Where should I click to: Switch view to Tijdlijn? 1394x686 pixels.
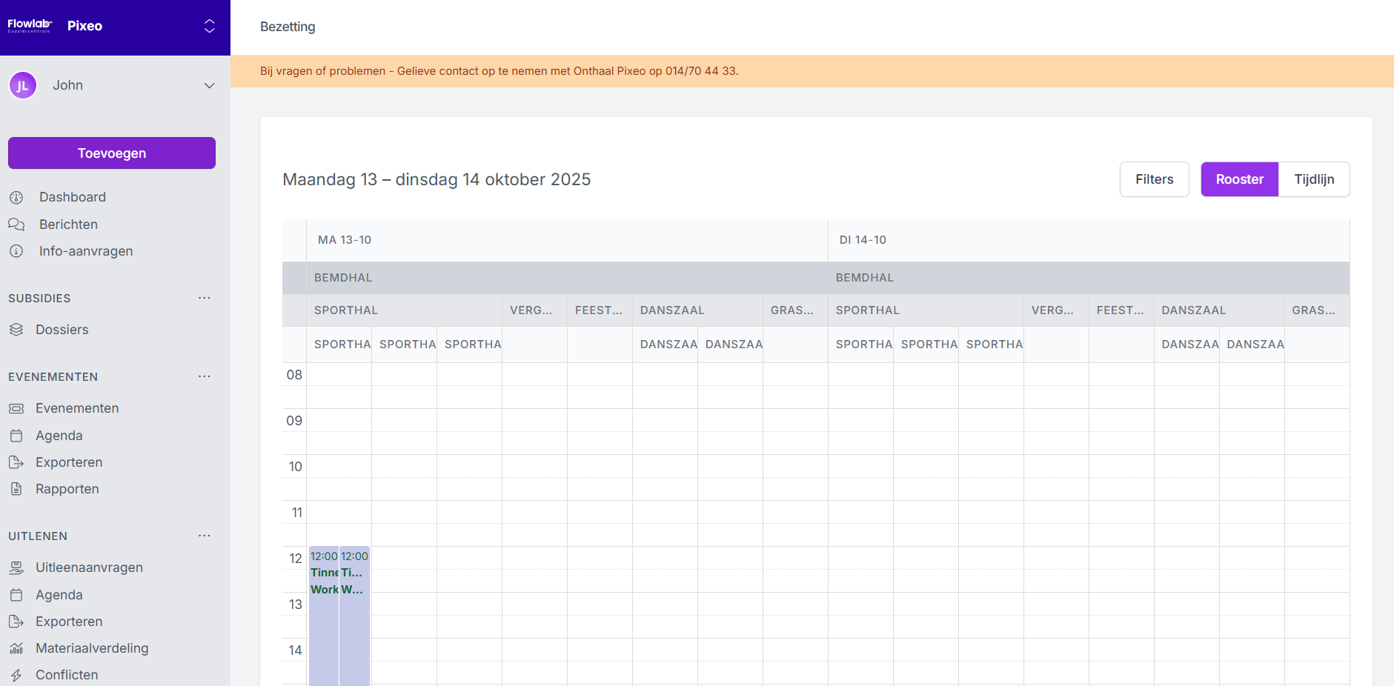pos(1313,179)
